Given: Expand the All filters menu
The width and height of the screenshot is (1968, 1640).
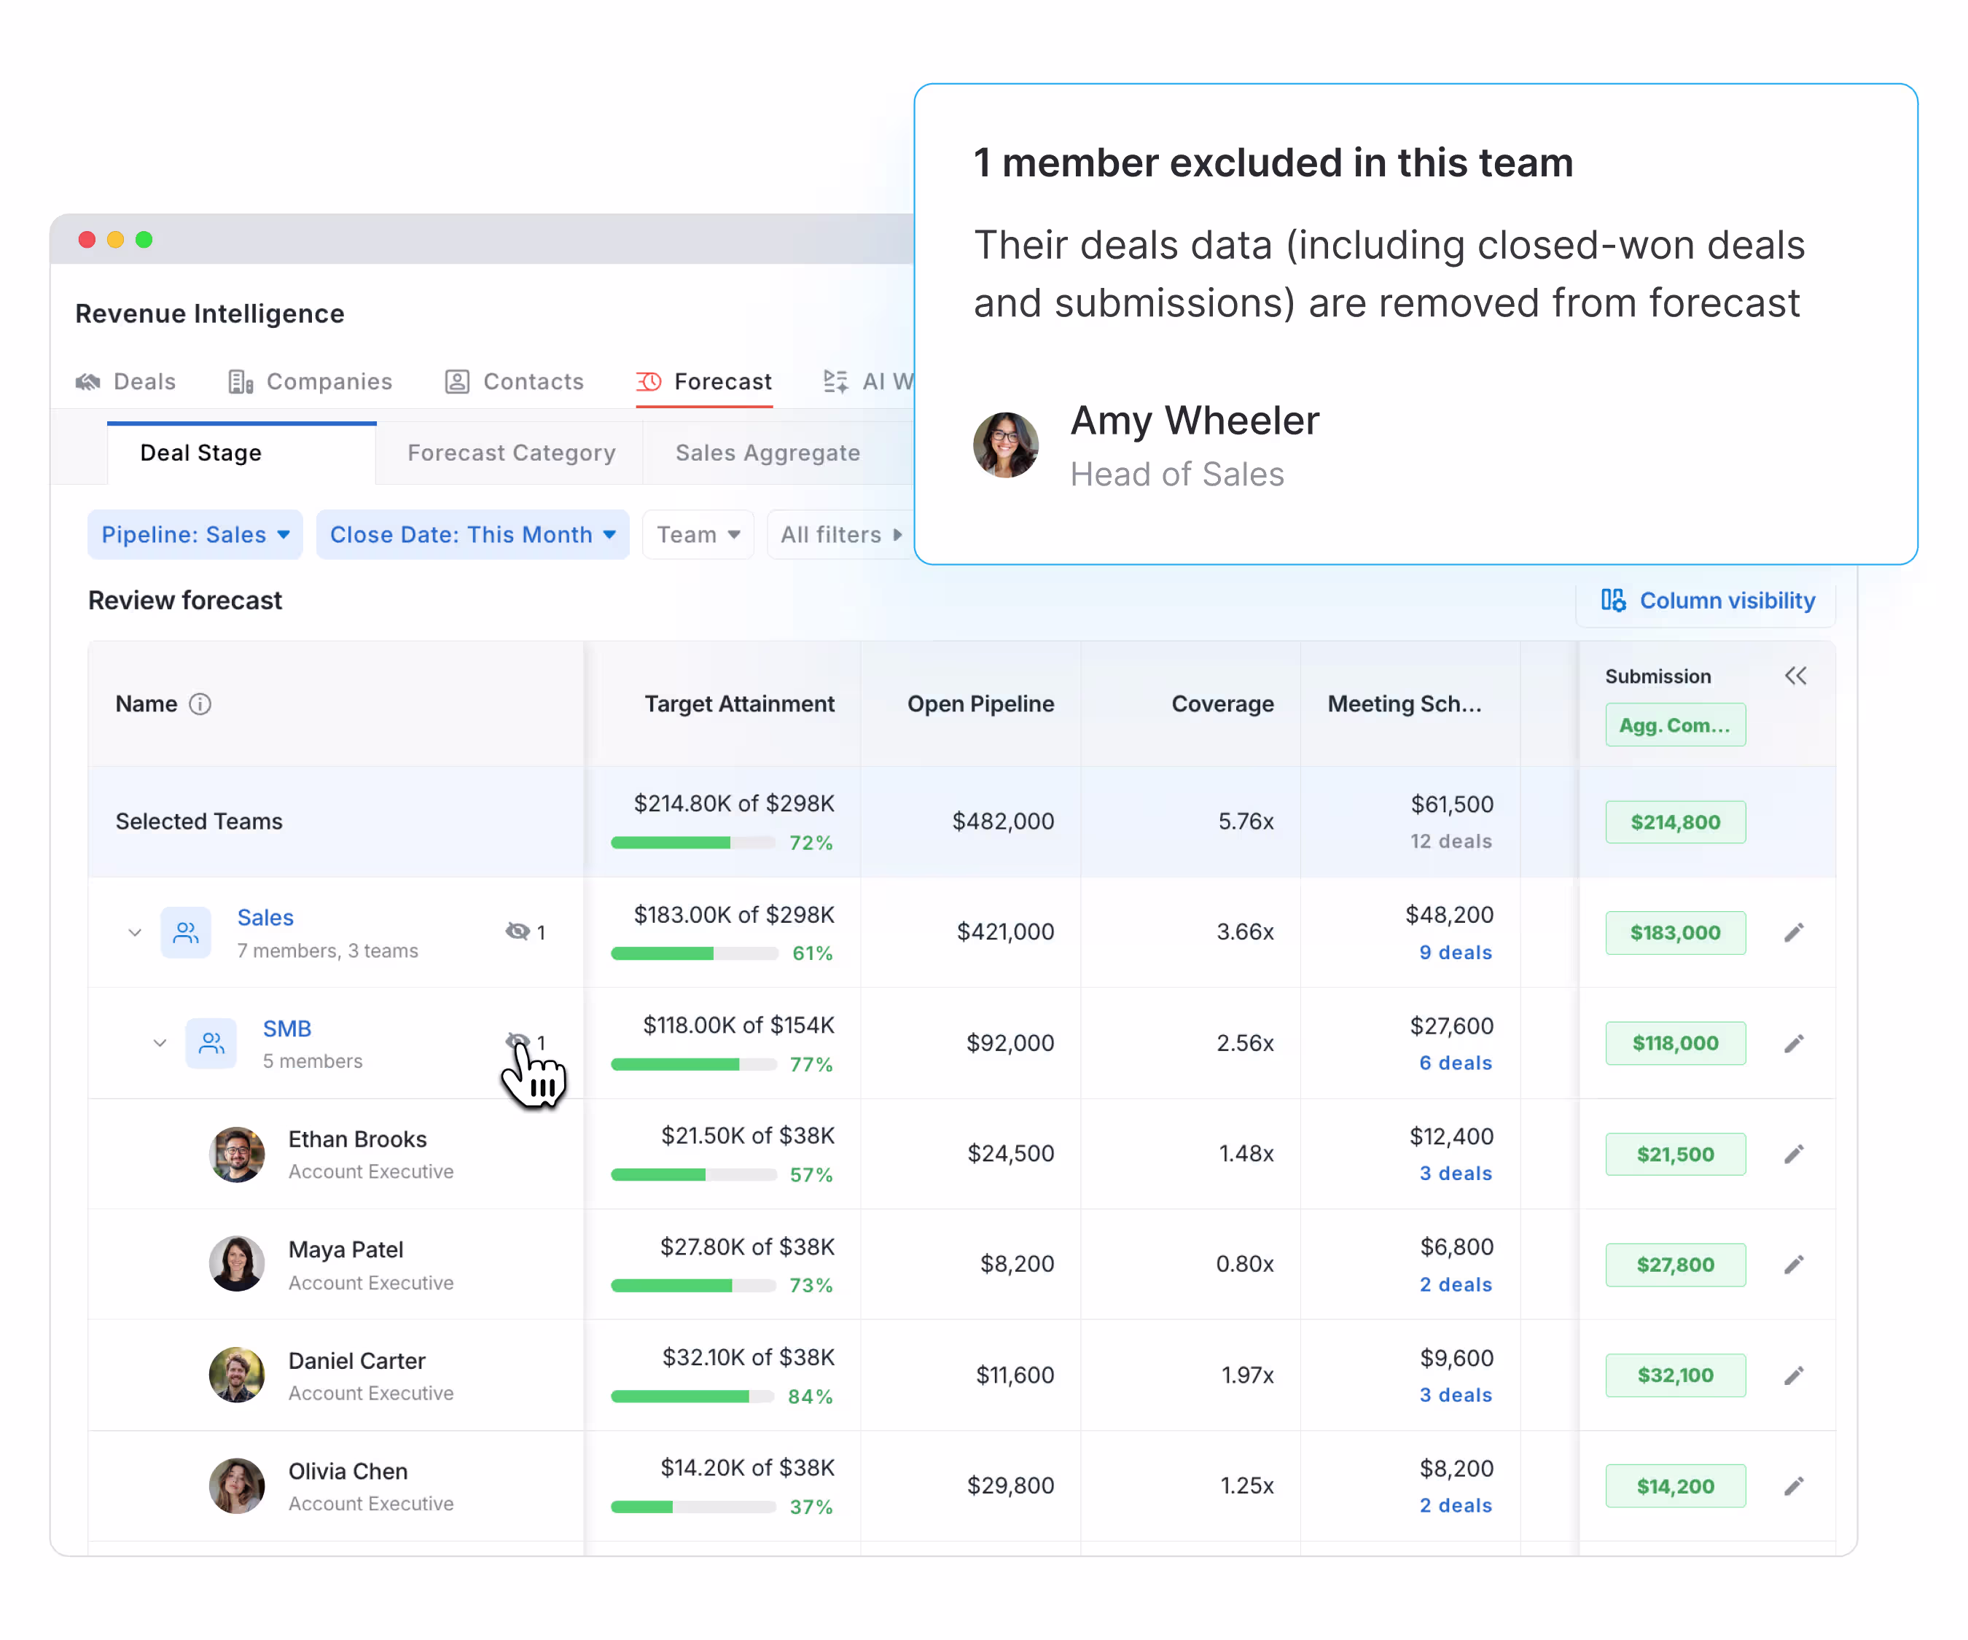Looking at the screenshot, I should coord(840,534).
